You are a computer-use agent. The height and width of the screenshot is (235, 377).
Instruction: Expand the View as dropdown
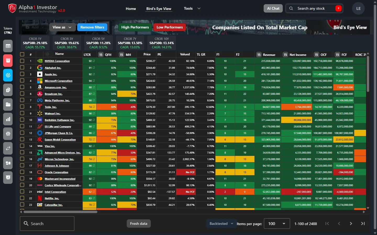coord(62,27)
